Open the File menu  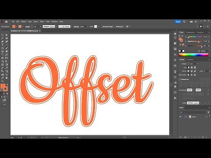pos(13,22)
